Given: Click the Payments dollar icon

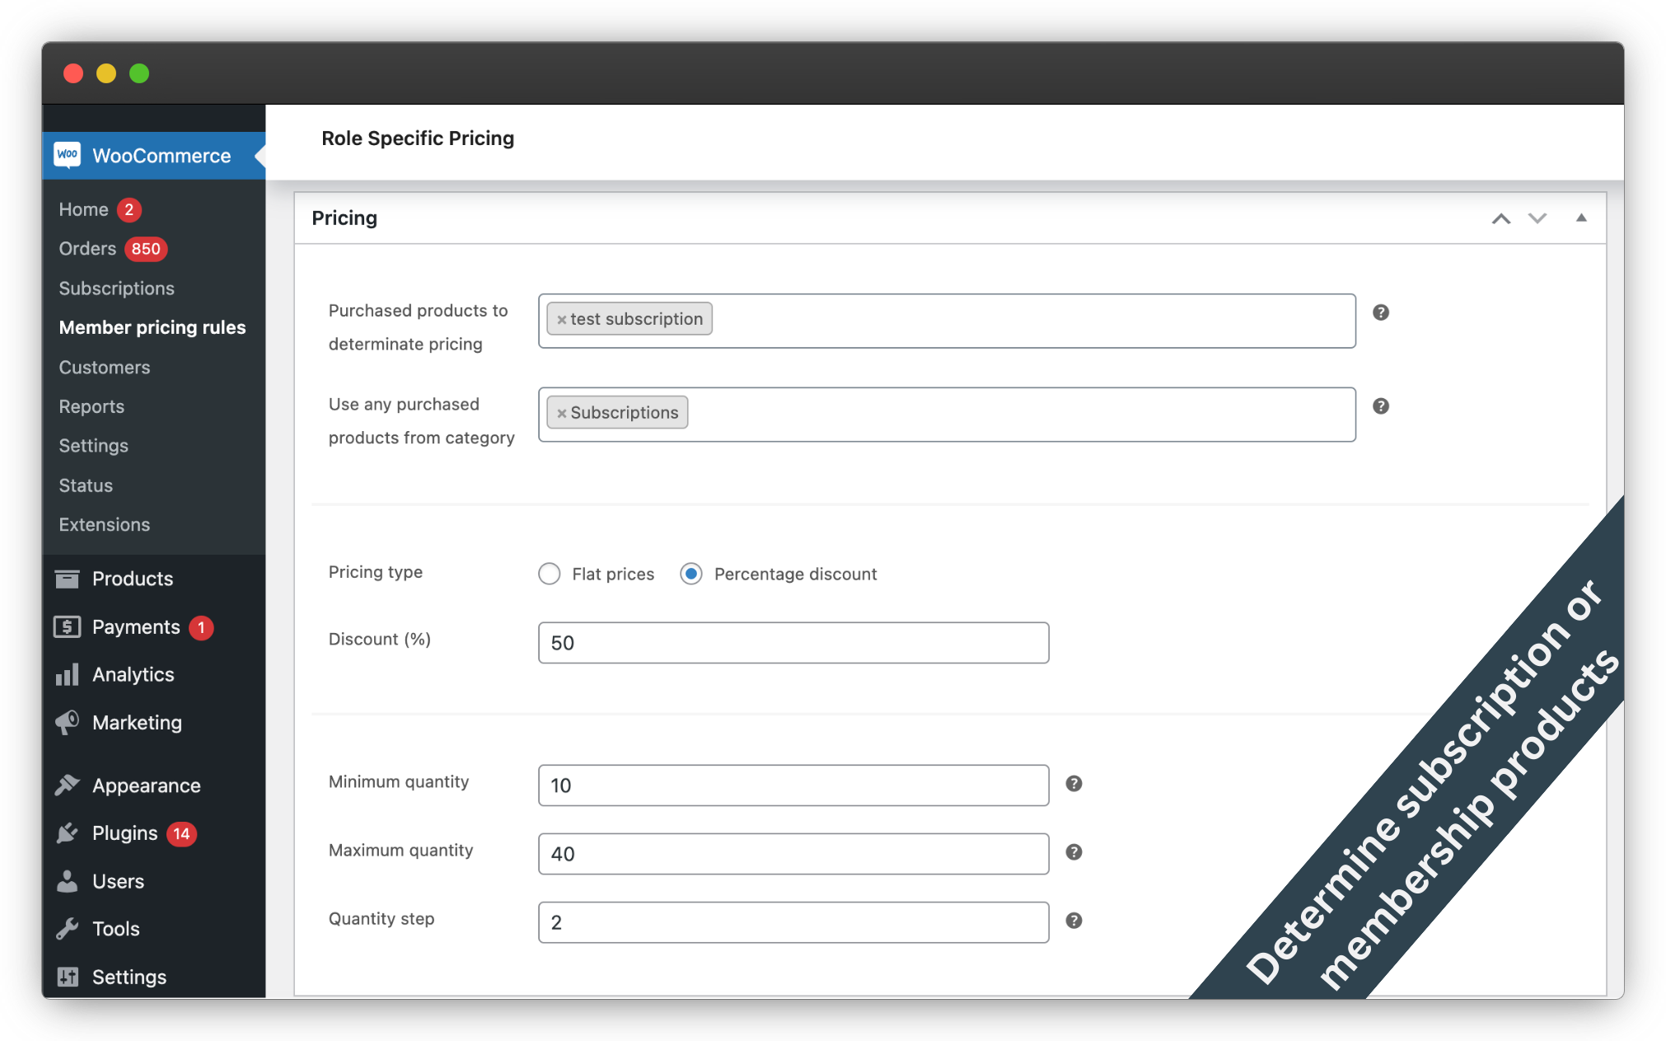Looking at the screenshot, I should 68,627.
